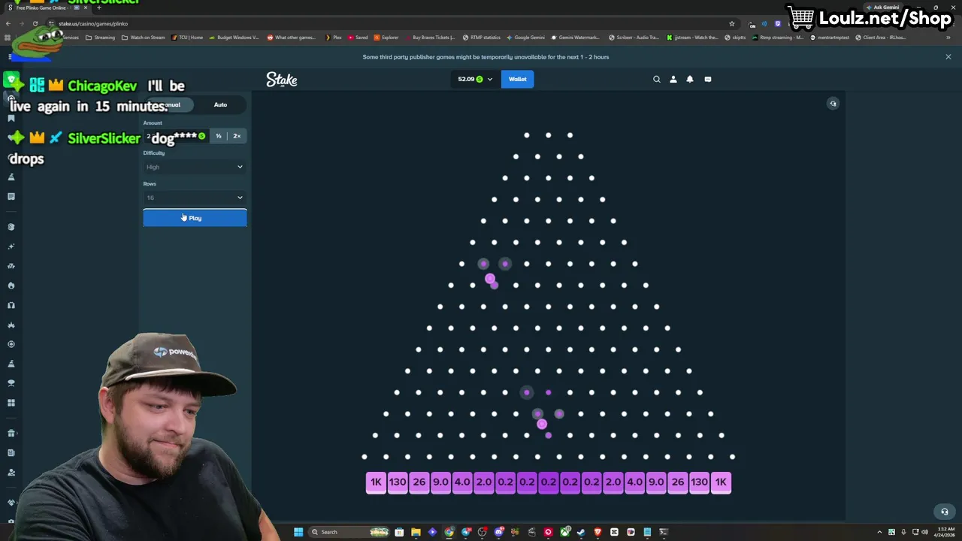Open the Rows dropdown
This screenshot has width=962, height=541.
(x=195, y=198)
